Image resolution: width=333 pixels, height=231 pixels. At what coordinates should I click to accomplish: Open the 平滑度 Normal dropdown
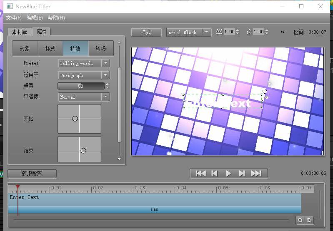click(x=84, y=97)
